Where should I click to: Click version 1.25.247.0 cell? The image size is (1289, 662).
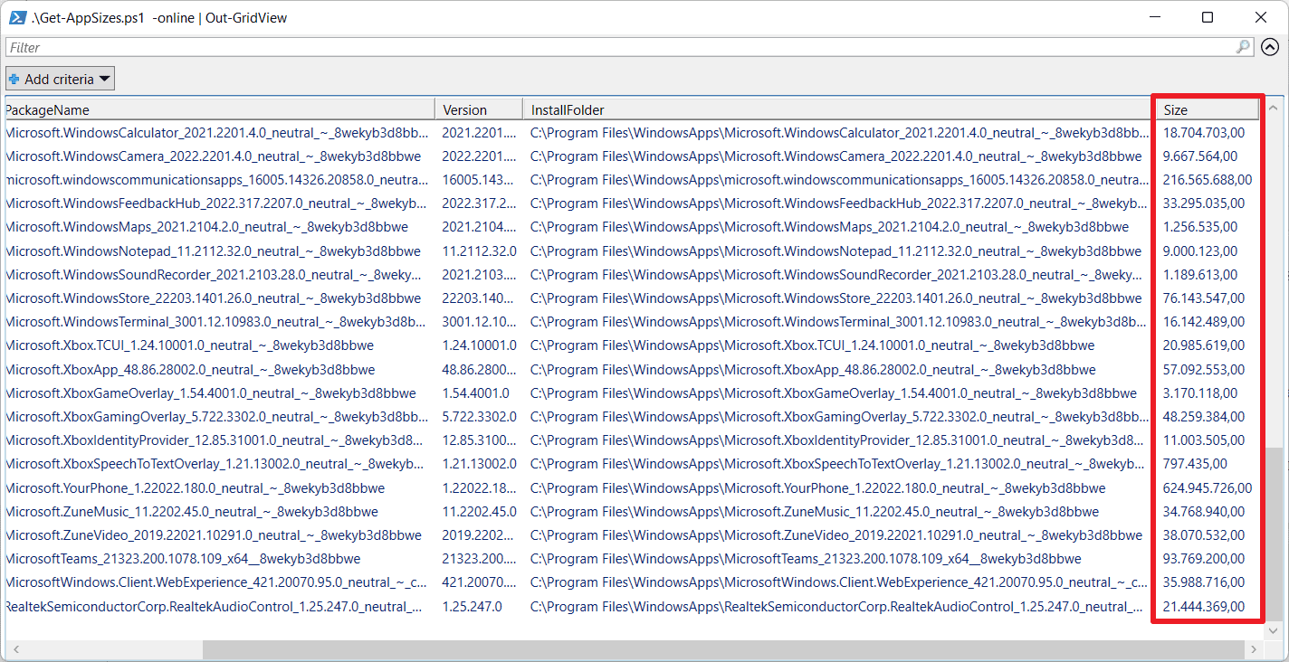472,606
